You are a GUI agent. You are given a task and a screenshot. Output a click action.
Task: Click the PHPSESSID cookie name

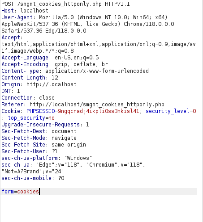(x=41, y=111)
